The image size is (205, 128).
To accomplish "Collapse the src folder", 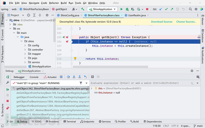I will 10,29.
